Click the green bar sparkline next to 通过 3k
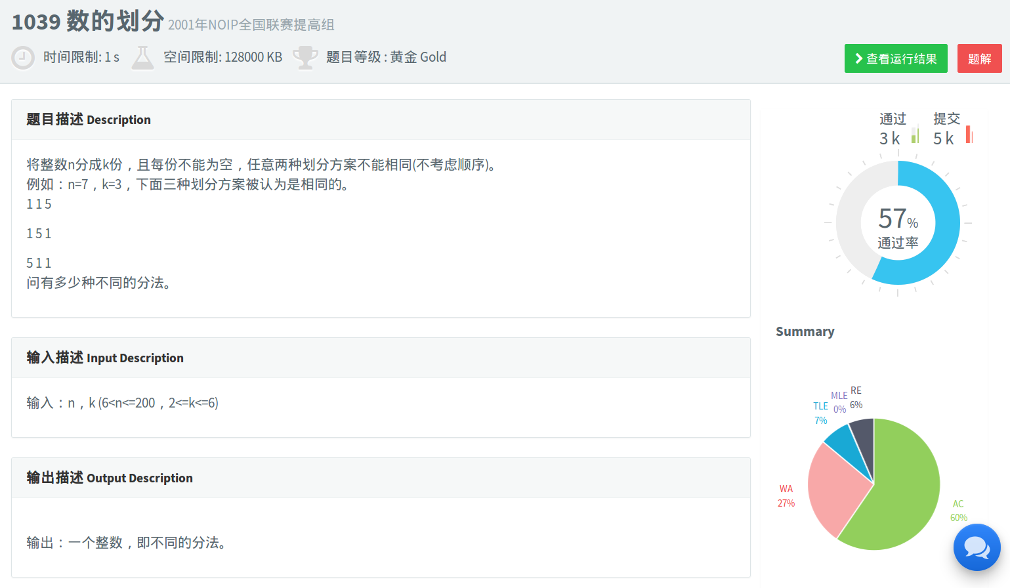Image resolution: width=1010 pixels, height=588 pixels. (x=915, y=135)
